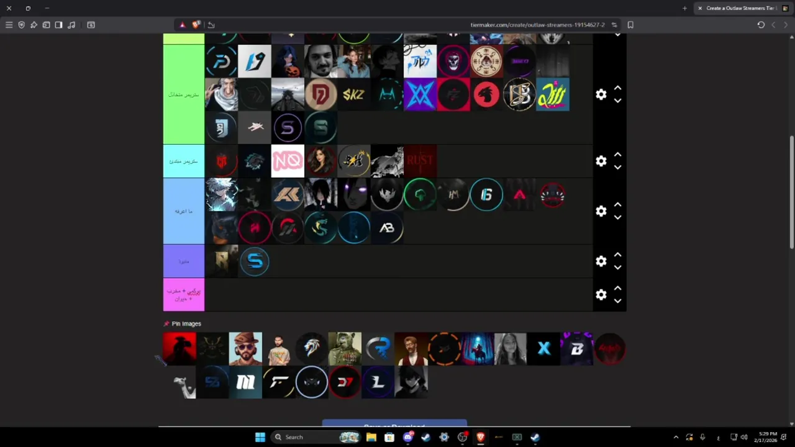Reload the tiermaker page

coord(761,25)
